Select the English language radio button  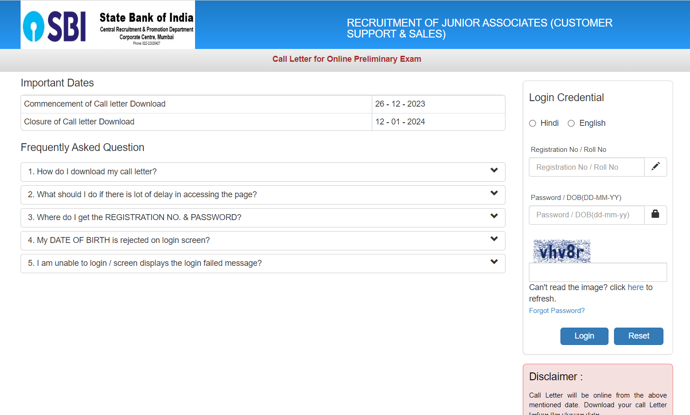tap(571, 124)
